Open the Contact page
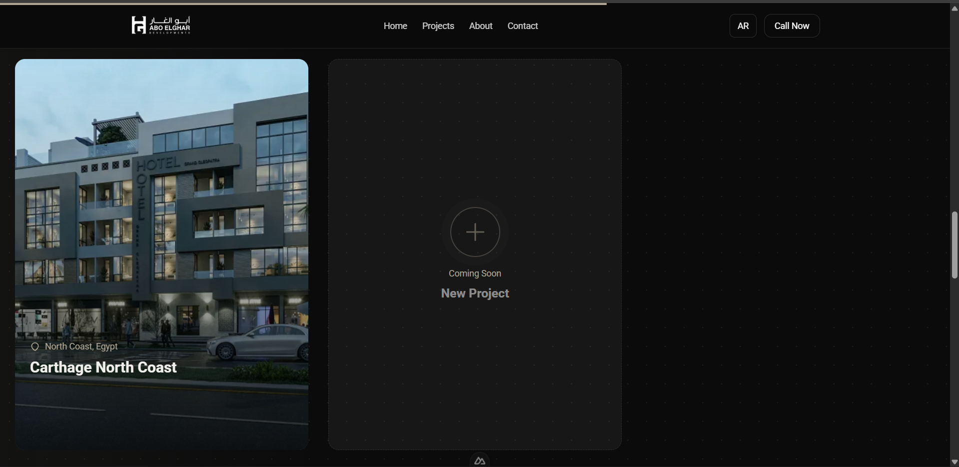Viewport: 959px width, 467px height. [x=522, y=25]
